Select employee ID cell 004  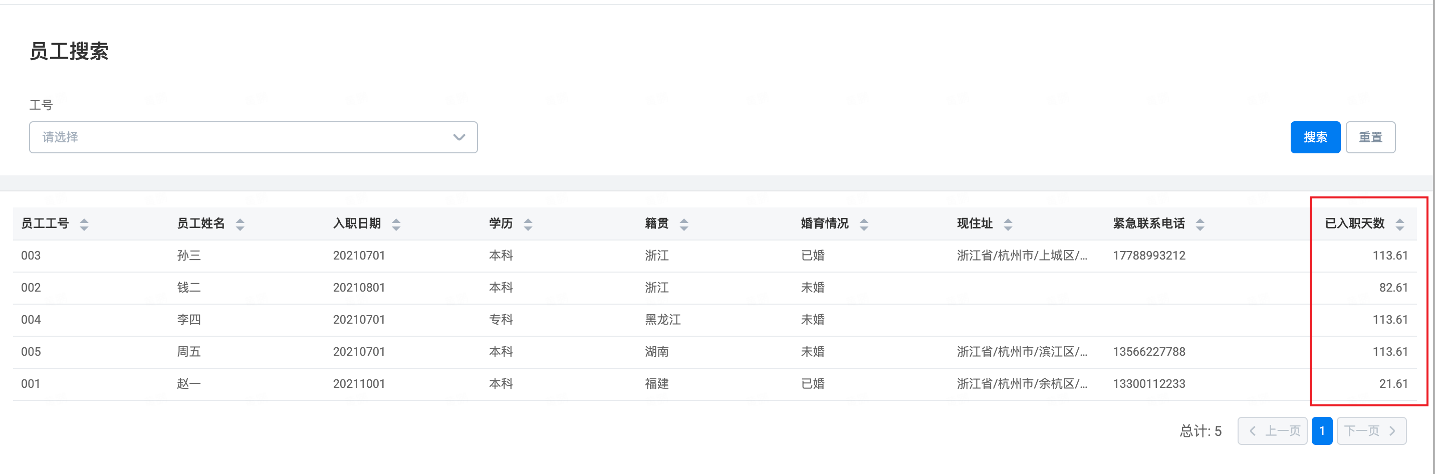coord(31,320)
